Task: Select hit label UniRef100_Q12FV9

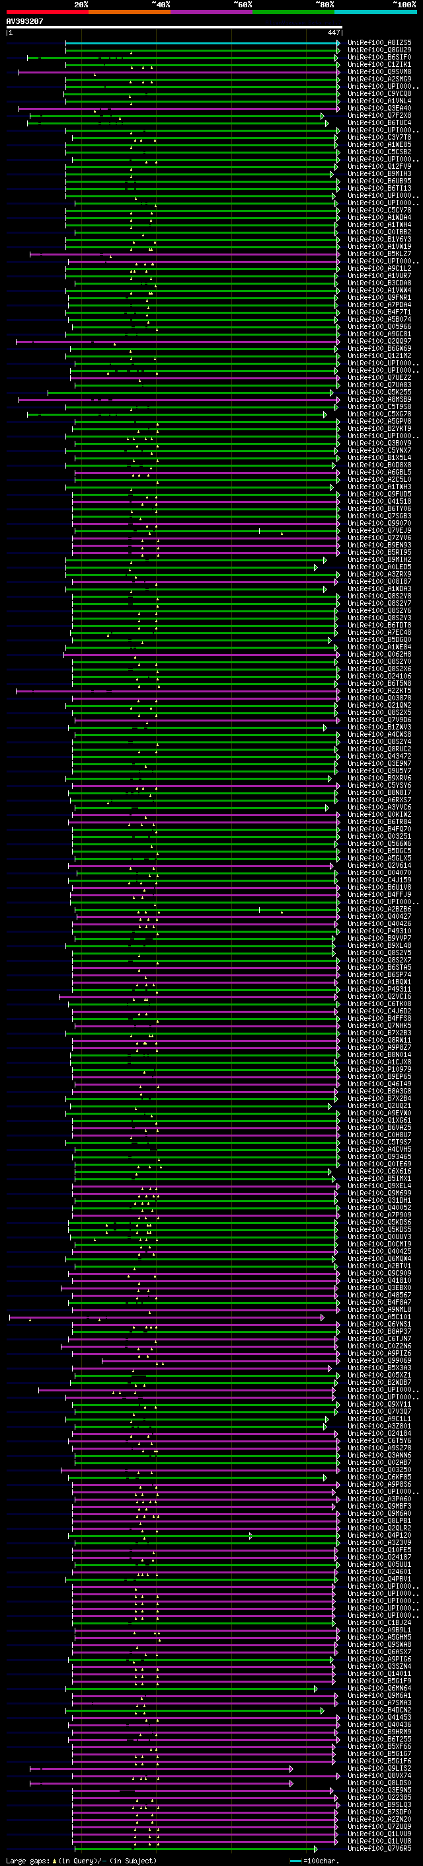Action: click(x=379, y=167)
